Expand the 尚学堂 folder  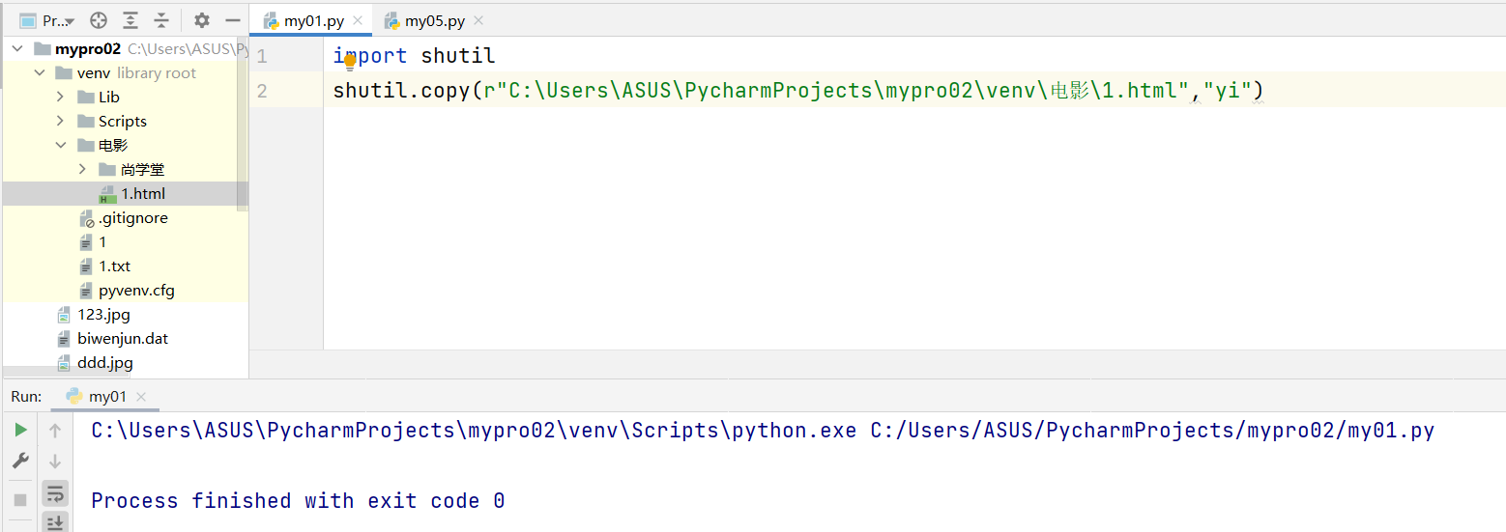[x=83, y=169]
